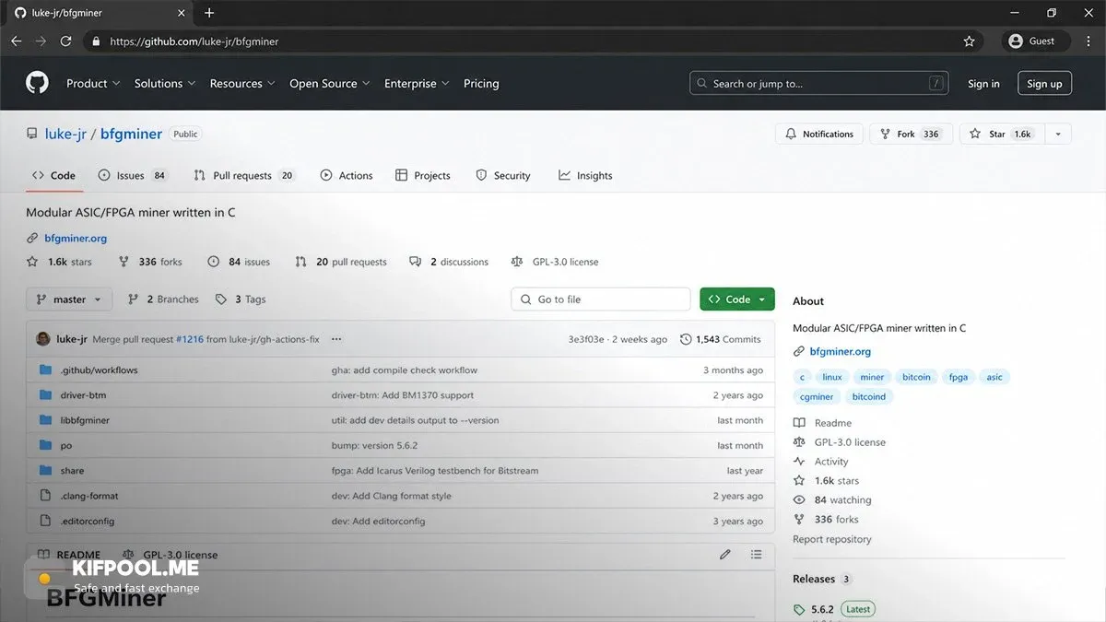Open a new browser tab with plus
1106x622 pixels.
209,13
